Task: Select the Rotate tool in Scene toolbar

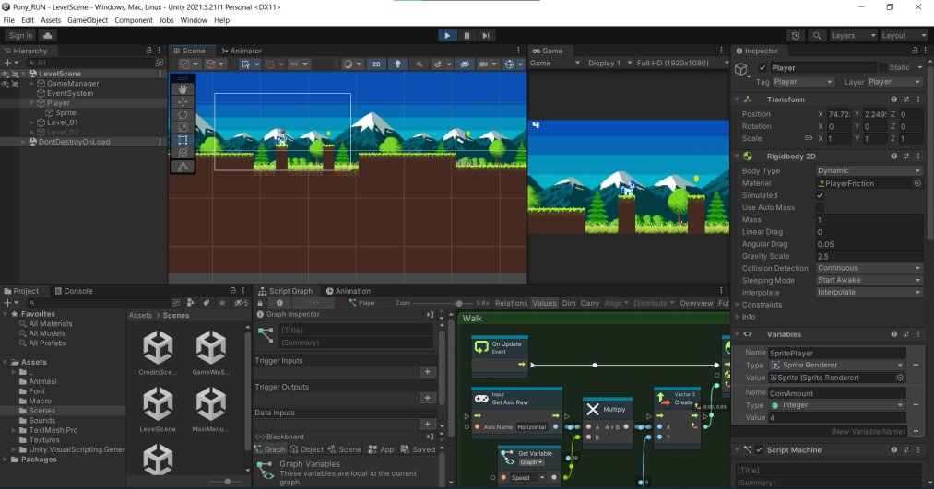Action: 183,114
